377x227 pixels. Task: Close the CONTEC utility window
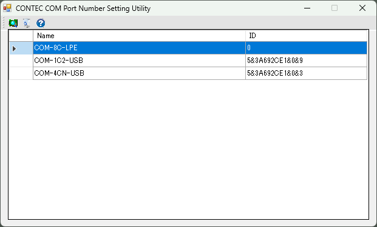click(x=362, y=8)
